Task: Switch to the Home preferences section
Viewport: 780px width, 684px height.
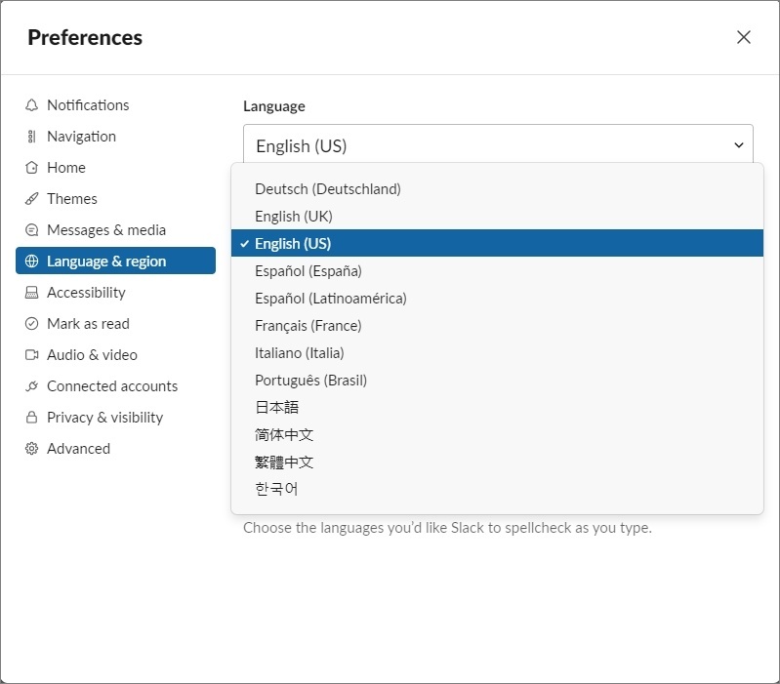Action: click(x=115, y=168)
